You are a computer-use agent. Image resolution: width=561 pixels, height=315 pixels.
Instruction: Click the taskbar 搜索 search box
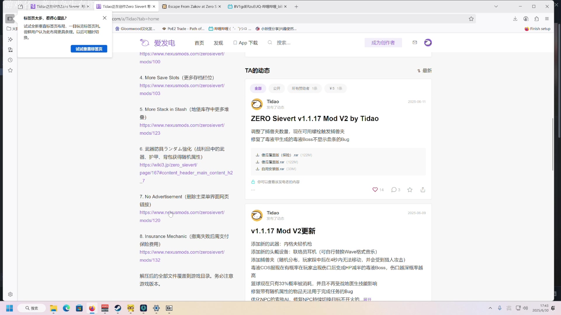tap(32, 308)
